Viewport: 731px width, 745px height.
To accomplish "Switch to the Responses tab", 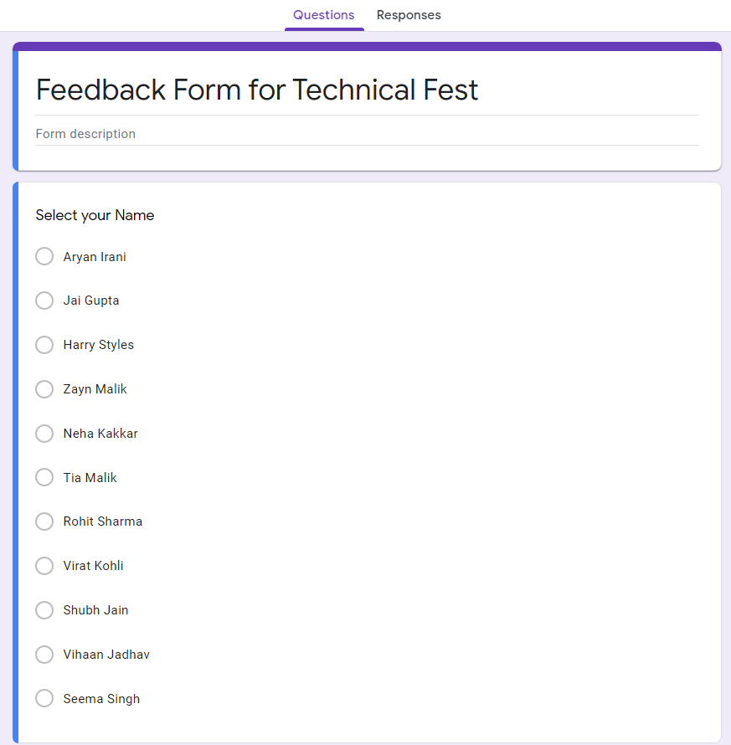I will point(409,15).
